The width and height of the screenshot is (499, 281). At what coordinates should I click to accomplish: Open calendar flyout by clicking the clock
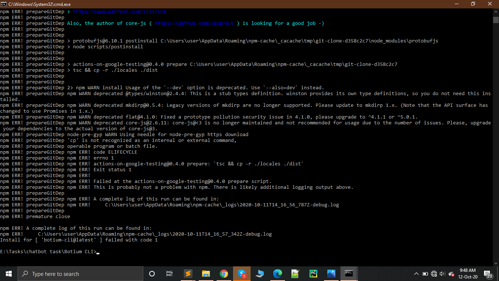pyautogui.click(x=468, y=274)
